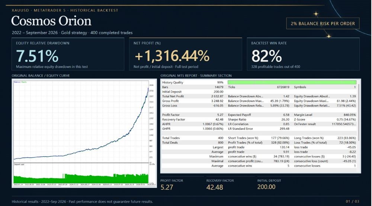Select the Recovery Factor 42.48 table cell
The width and height of the screenshot is (372, 206).
(x=219, y=120)
